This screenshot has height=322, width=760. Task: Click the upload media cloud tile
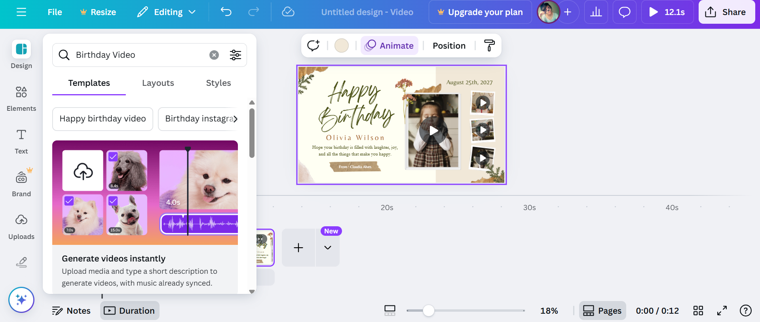[83, 170]
